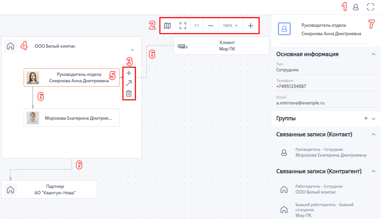
Task: Click the fit-to-screen icon in zoom toolbar
Action: 183,26
